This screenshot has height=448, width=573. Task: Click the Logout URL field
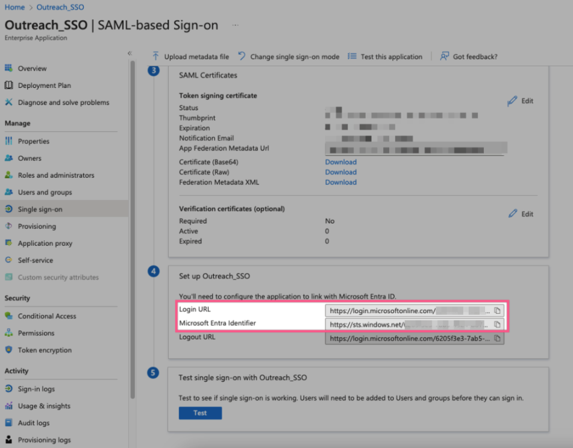(415, 338)
